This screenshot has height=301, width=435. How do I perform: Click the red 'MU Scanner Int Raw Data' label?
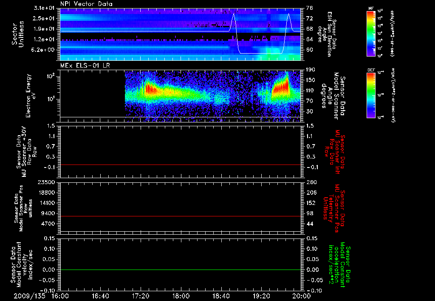click(335, 152)
